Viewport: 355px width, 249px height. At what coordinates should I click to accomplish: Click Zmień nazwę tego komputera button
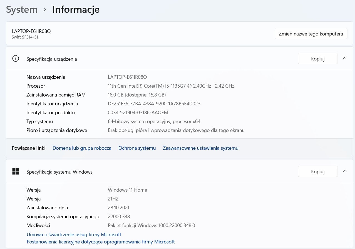[311, 34]
